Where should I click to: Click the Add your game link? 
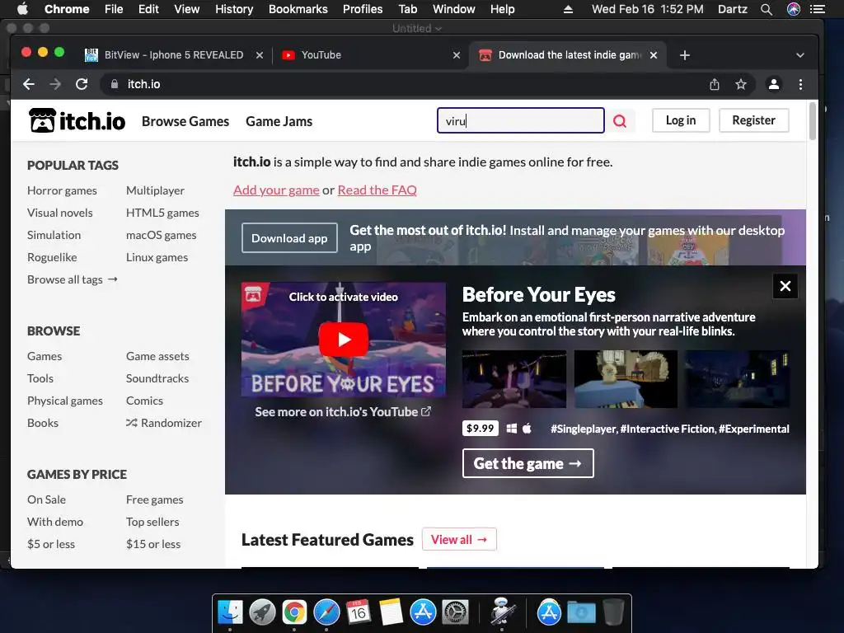[276, 190]
